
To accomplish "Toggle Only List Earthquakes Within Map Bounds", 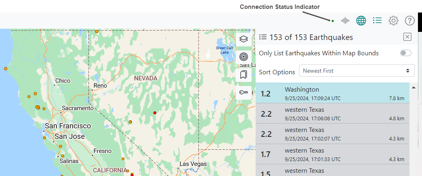I will [x=405, y=53].
